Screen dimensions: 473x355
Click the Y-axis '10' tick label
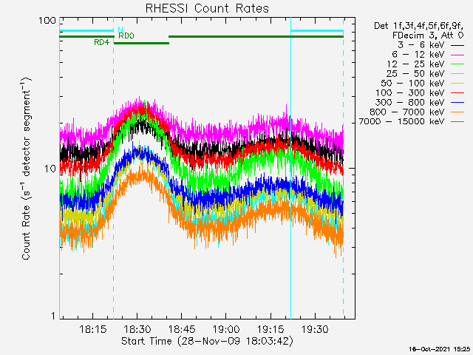point(50,169)
